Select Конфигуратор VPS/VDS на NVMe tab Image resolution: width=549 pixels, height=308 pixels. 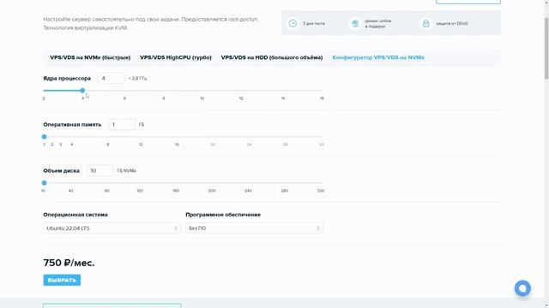pyautogui.click(x=378, y=57)
